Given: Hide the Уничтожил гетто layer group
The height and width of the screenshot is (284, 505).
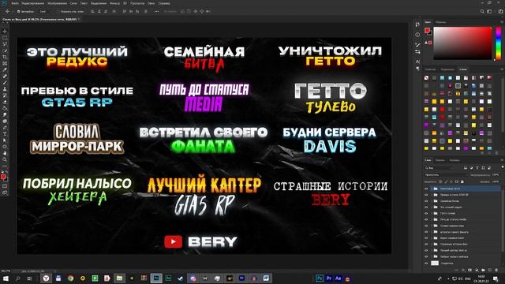Looking at the screenshot, I should (426, 189).
